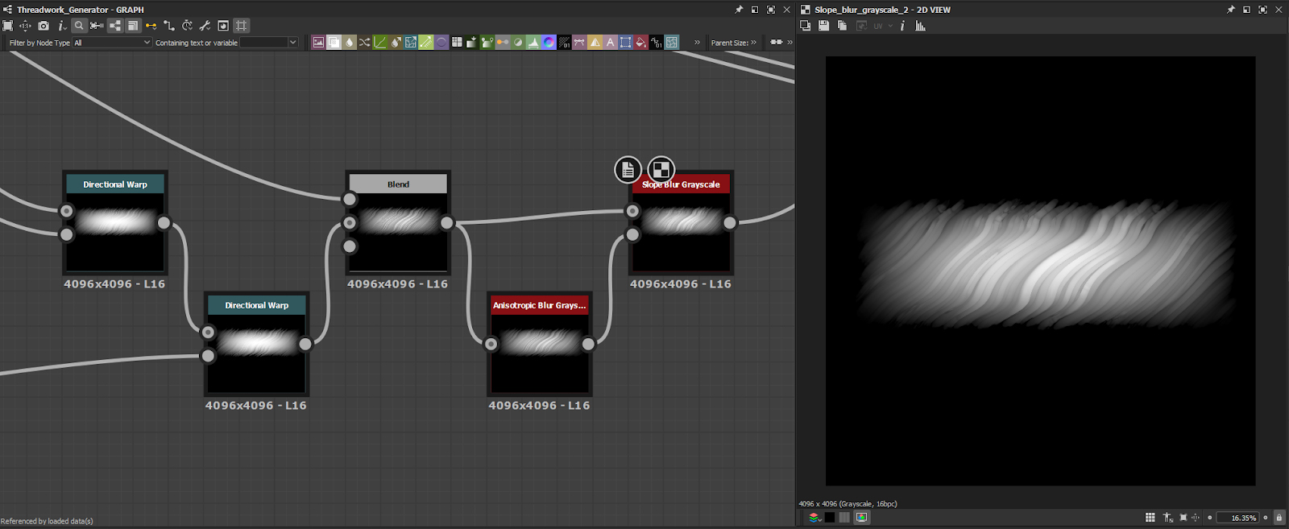
Task: Click the camera export graph image icon
Action: click(44, 26)
